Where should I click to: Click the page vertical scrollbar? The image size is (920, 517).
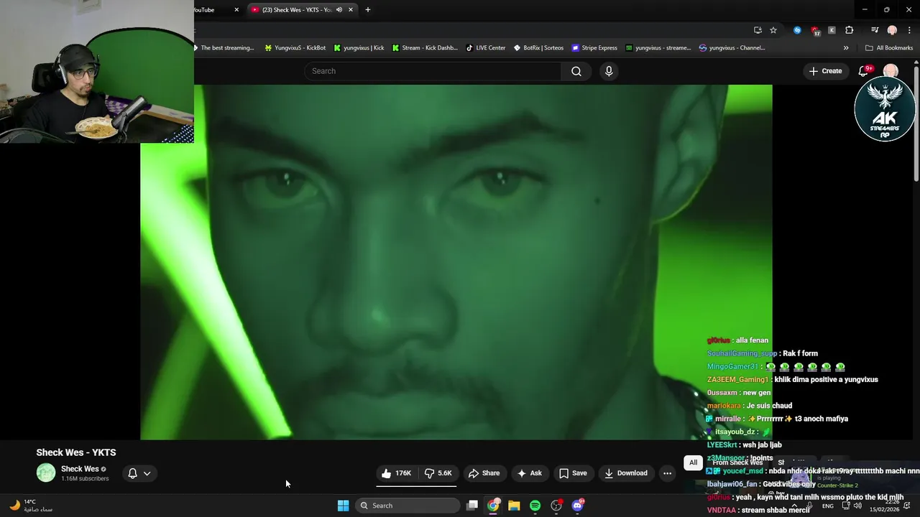916,122
